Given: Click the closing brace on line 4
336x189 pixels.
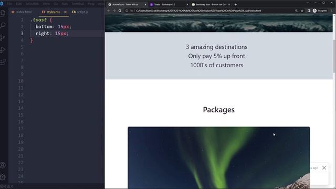Looking at the screenshot, I should [31, 40].
